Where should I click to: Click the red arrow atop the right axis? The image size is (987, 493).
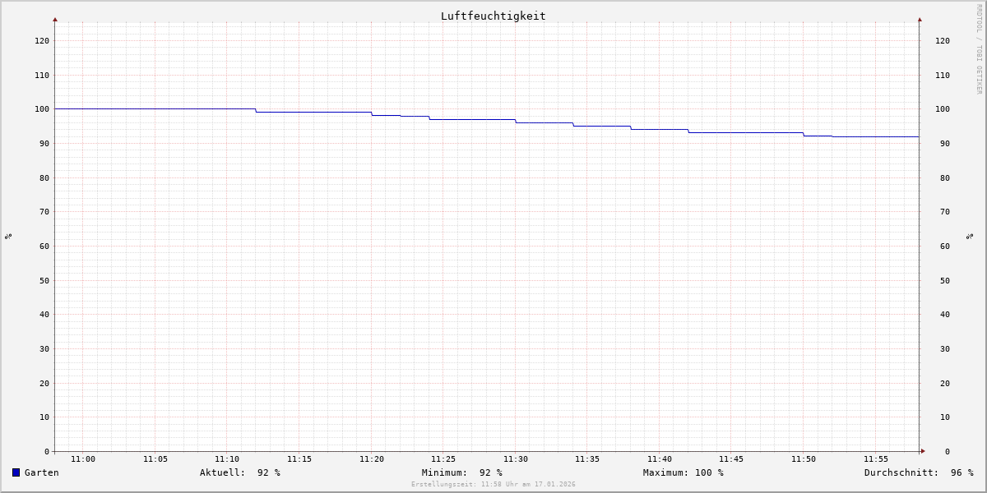click(x=920, y=19)
